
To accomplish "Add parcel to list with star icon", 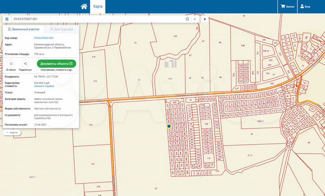I will tap(11, 64).
